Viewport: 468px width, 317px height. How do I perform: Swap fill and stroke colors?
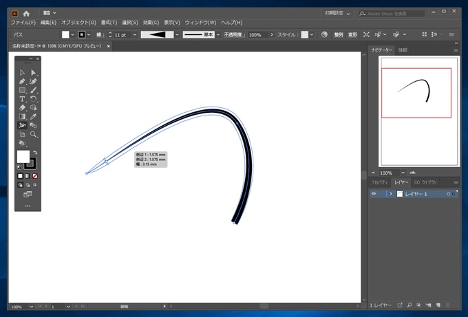35,153
